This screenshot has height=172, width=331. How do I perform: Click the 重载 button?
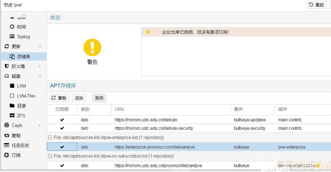(59, 98)
